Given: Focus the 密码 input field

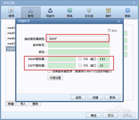Looking at the screenshot, I should [79, 52].
